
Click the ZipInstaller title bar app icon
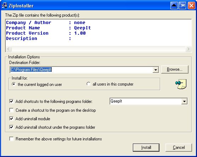pos(4,6)
